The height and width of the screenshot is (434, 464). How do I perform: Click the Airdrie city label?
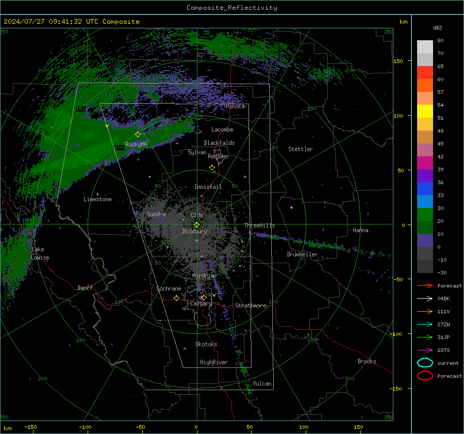click(203, 276)
